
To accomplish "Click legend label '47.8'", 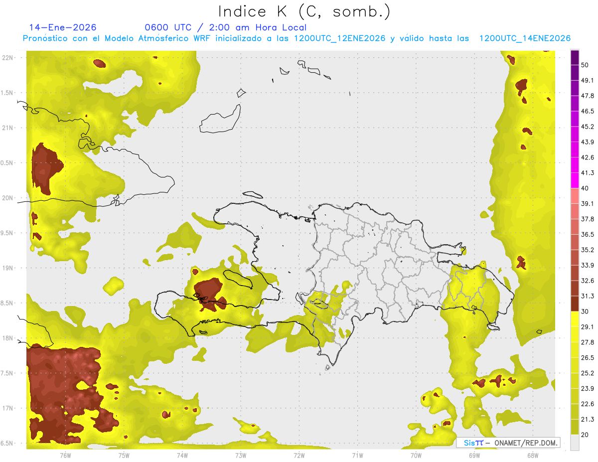I will (x=588, y=96).
